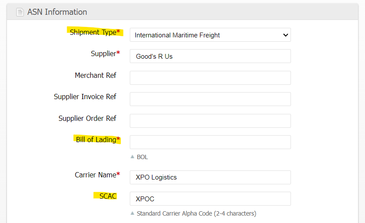Click the Standard Carrier Alpha Code hint text
The height and width of the screenshot is (223, 365).
(x=196, y=213)
